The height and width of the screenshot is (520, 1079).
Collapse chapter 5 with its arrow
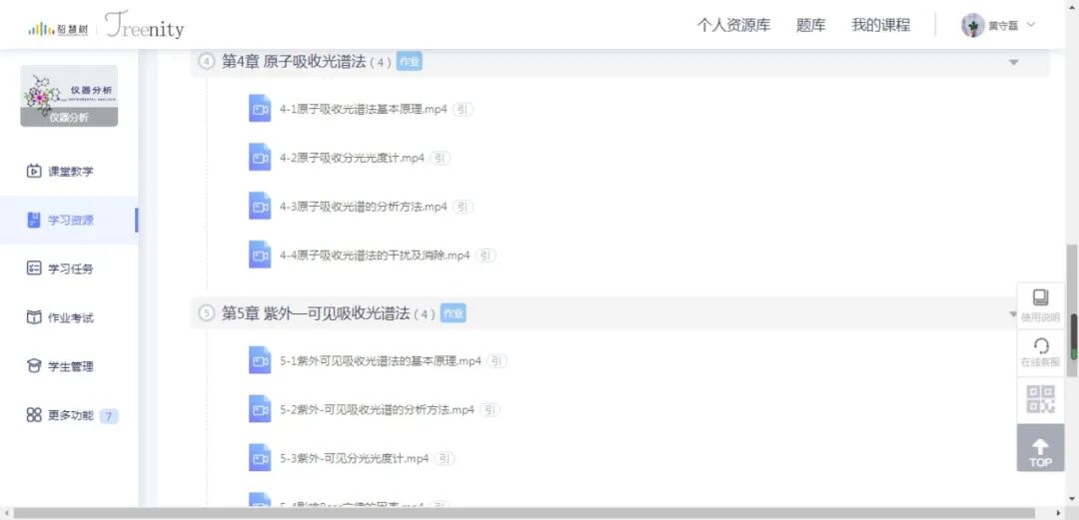[1011, 313]
